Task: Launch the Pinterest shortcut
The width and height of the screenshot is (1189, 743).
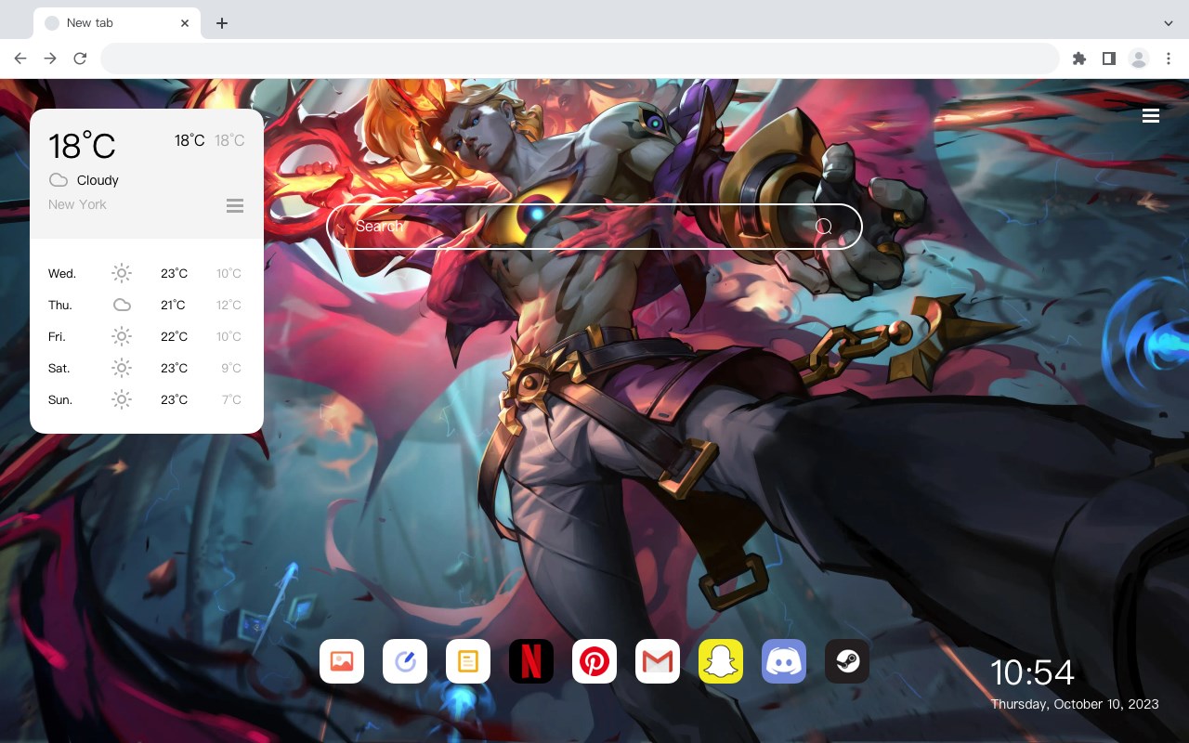Action: (x=594, y=661)
